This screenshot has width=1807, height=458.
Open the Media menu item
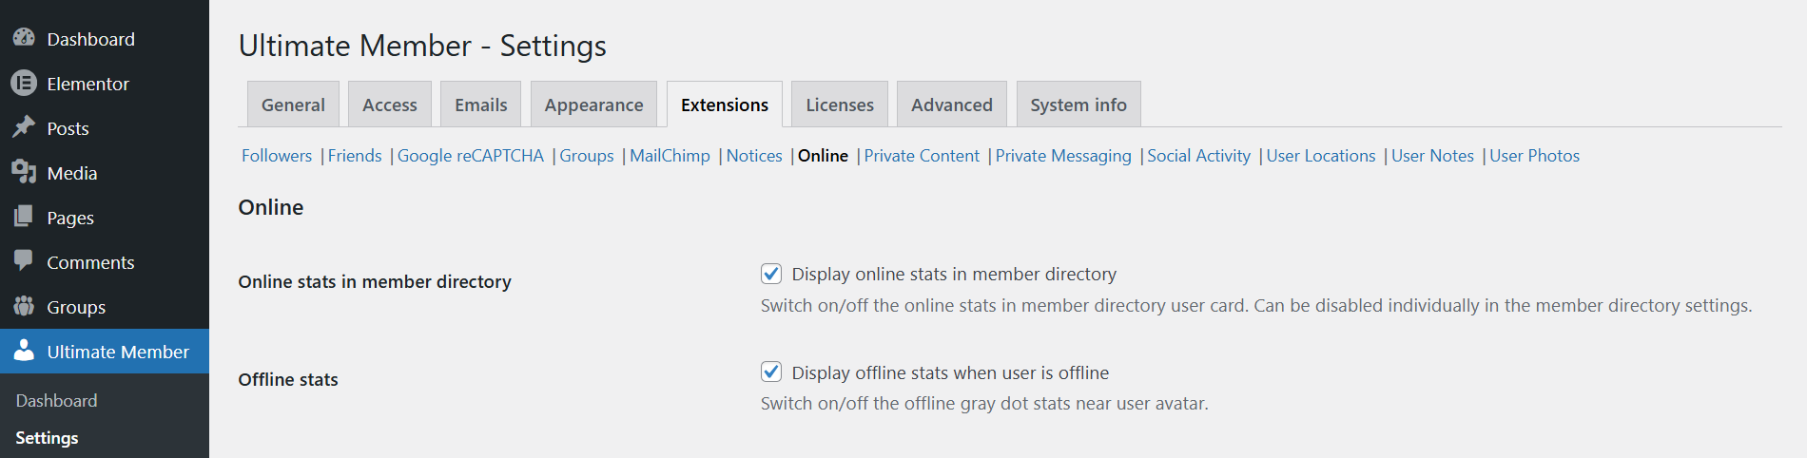[105, 173]
